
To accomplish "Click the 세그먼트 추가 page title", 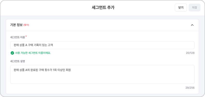I will [103, 8].
